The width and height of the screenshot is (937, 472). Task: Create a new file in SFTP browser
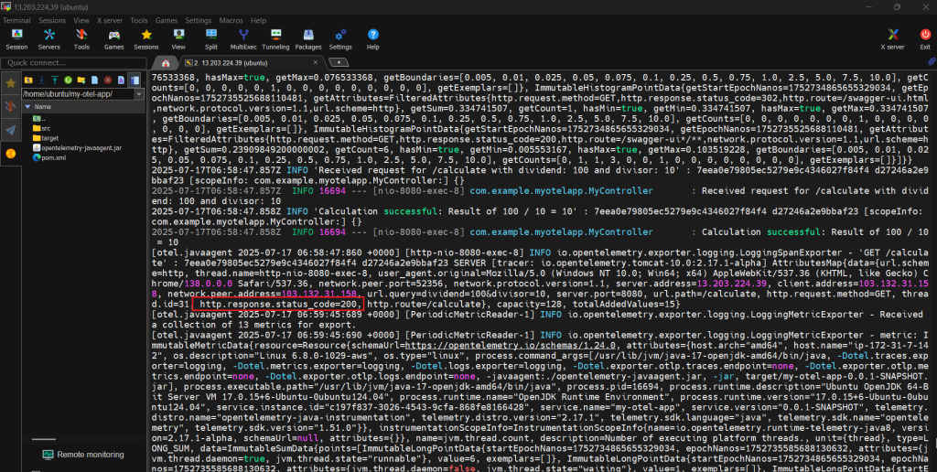point(94,80)
